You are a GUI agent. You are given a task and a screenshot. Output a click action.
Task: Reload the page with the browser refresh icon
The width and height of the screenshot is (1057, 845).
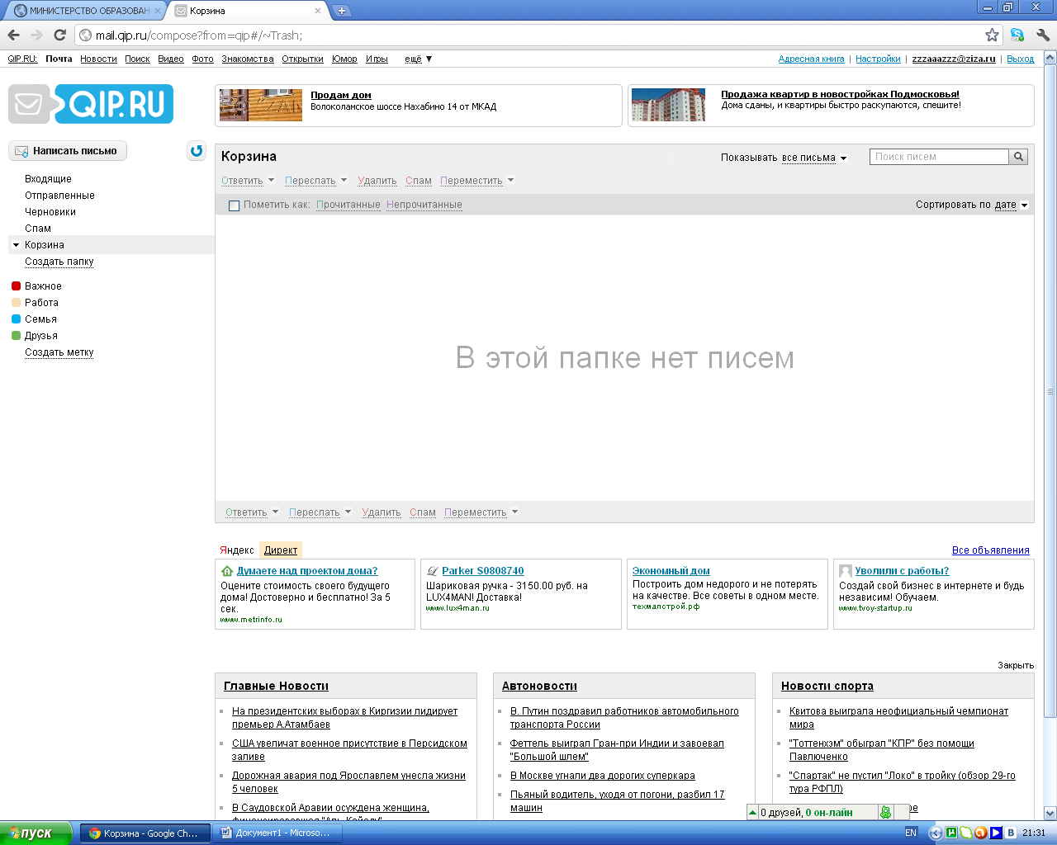59,35
